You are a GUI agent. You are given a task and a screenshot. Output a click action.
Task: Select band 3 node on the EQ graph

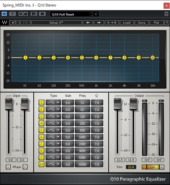tap(54, 58)
